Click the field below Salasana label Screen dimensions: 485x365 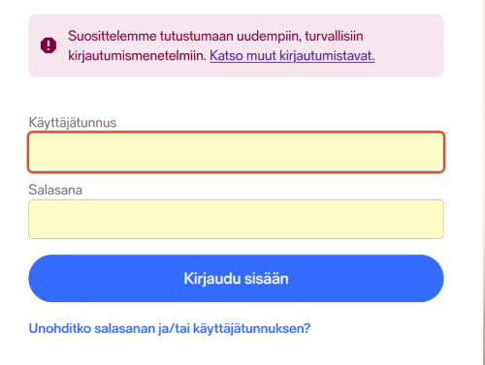[236, 219]
